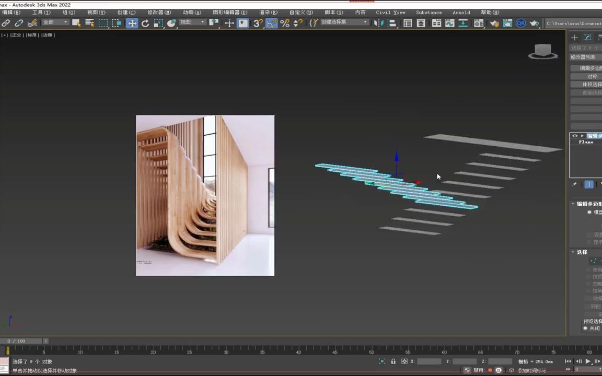Open the Curve Editor

click(x=450, y=23)
